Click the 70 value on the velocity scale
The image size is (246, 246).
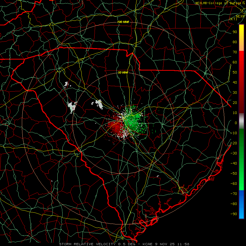pos(235,52)
